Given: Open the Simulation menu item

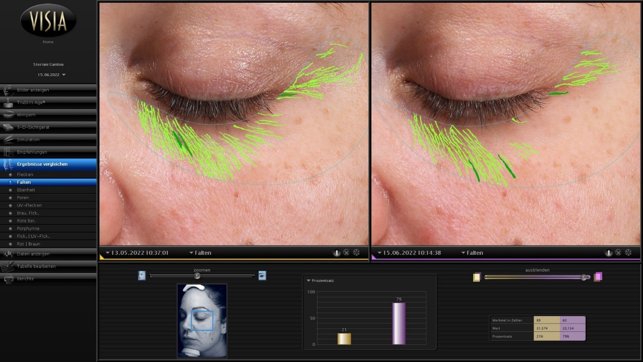Looking at the screenshot, I should pyautogui.click(x=28, y=140).
